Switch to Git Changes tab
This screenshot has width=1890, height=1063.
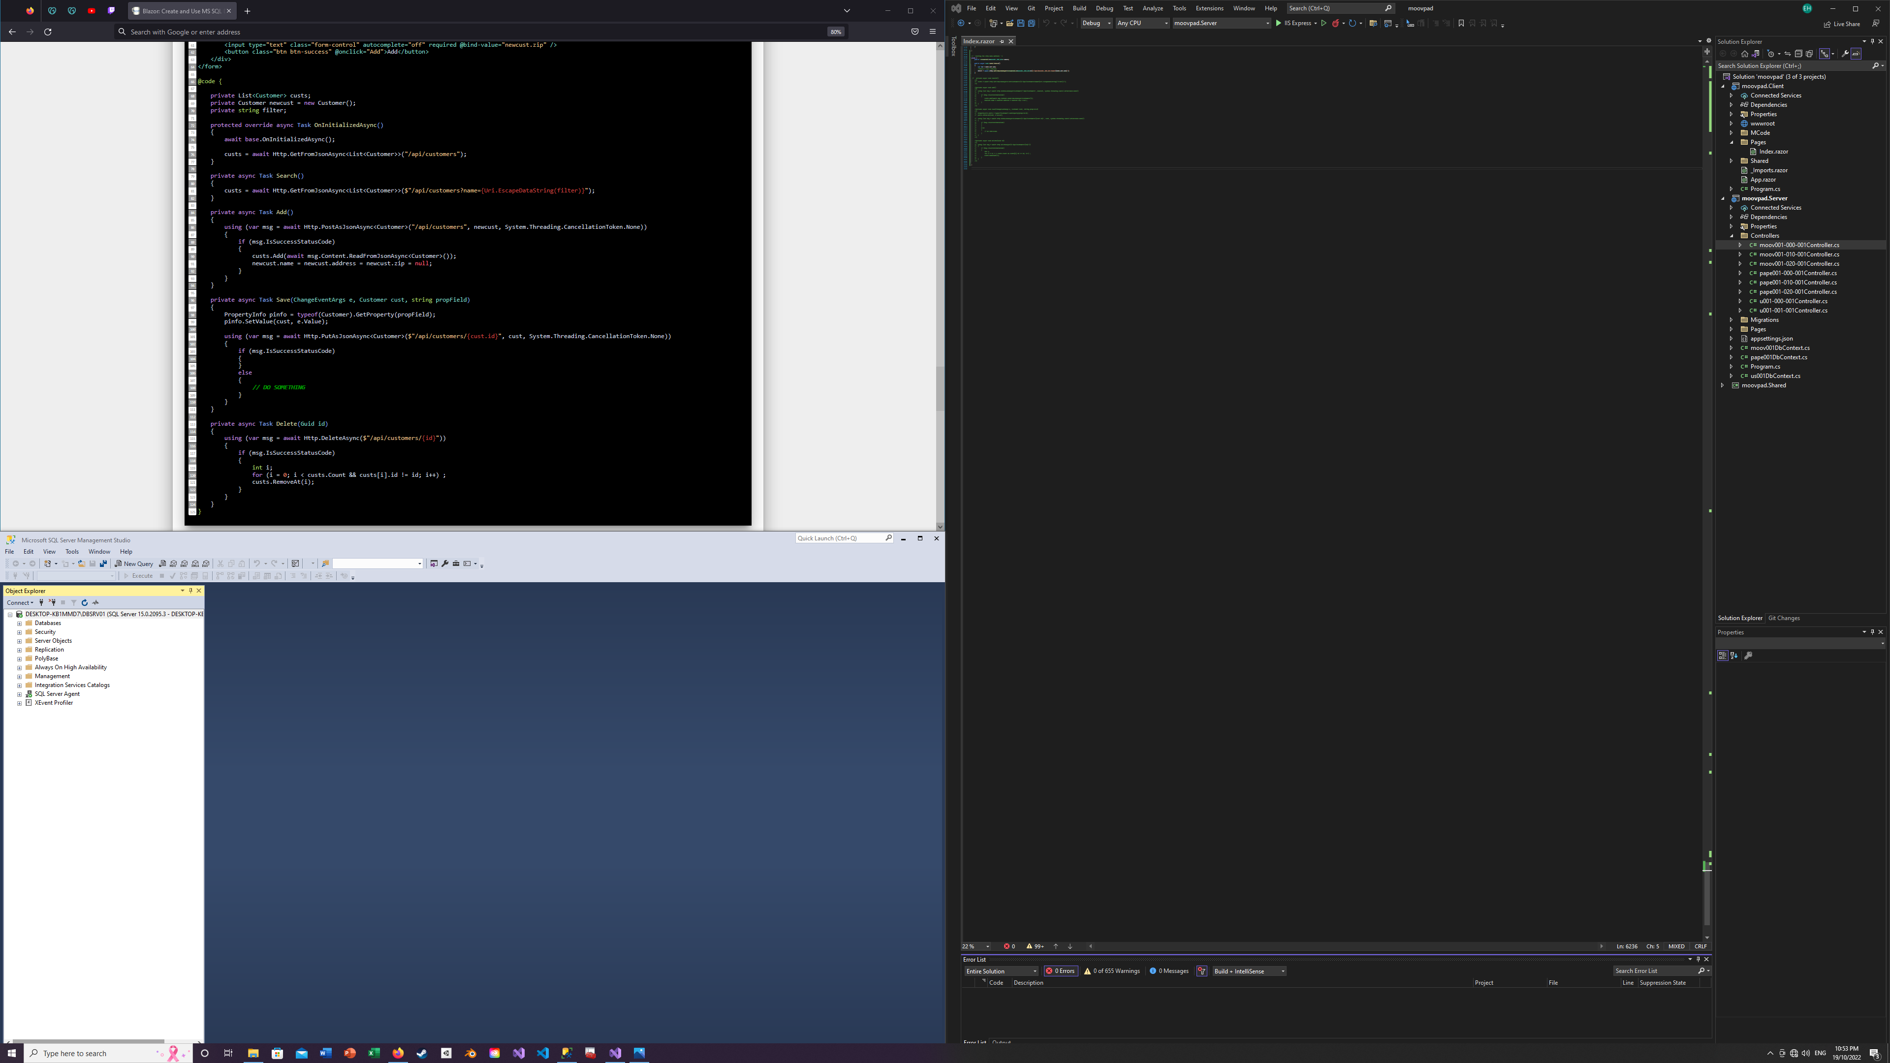tap(1784, 619)
